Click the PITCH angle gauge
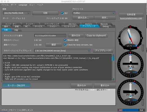 click(130, 92)
